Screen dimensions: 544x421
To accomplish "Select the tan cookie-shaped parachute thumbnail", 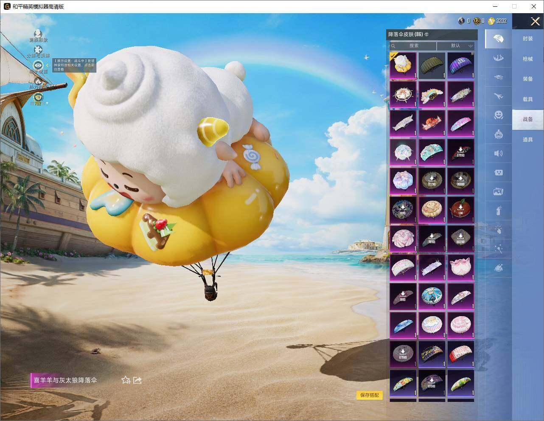I will coord(432,210).
